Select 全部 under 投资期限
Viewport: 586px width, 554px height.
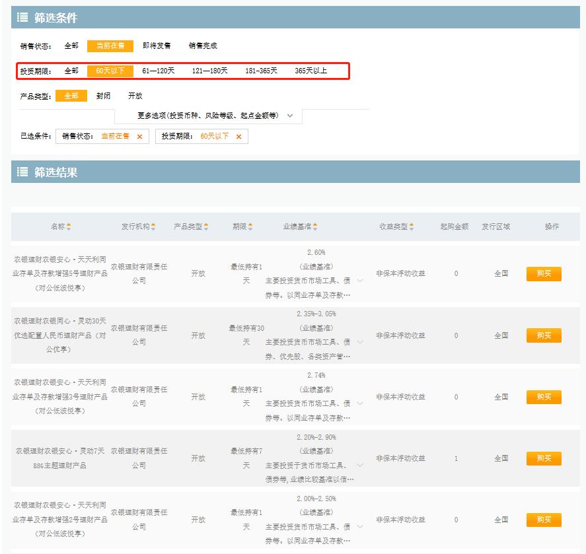coord(71,71)
